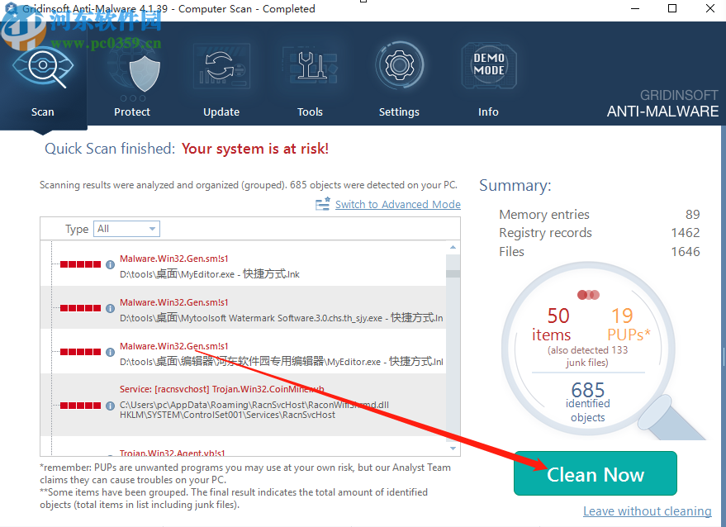The height and width of the screenshot is (527, 726).
Task: Click the 50 items count
Action: point(558,316)
